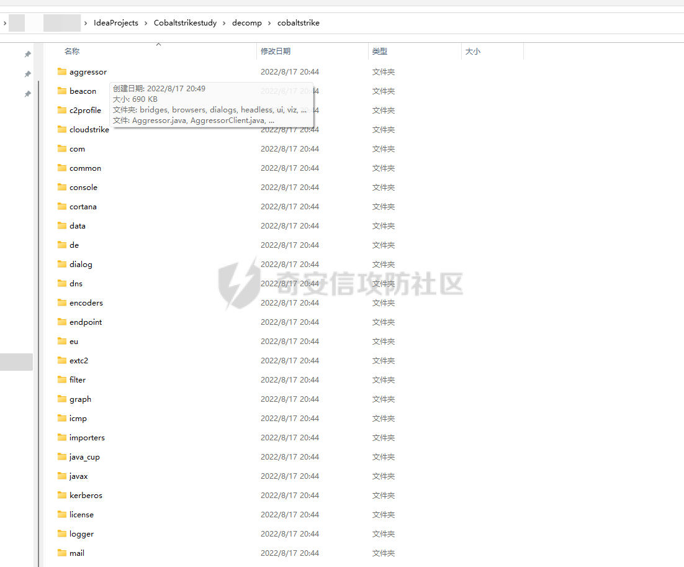The width and height of the screenshot is (684, 567).
Task: Select the endpoint folder name
Action: tap(86, 322)
